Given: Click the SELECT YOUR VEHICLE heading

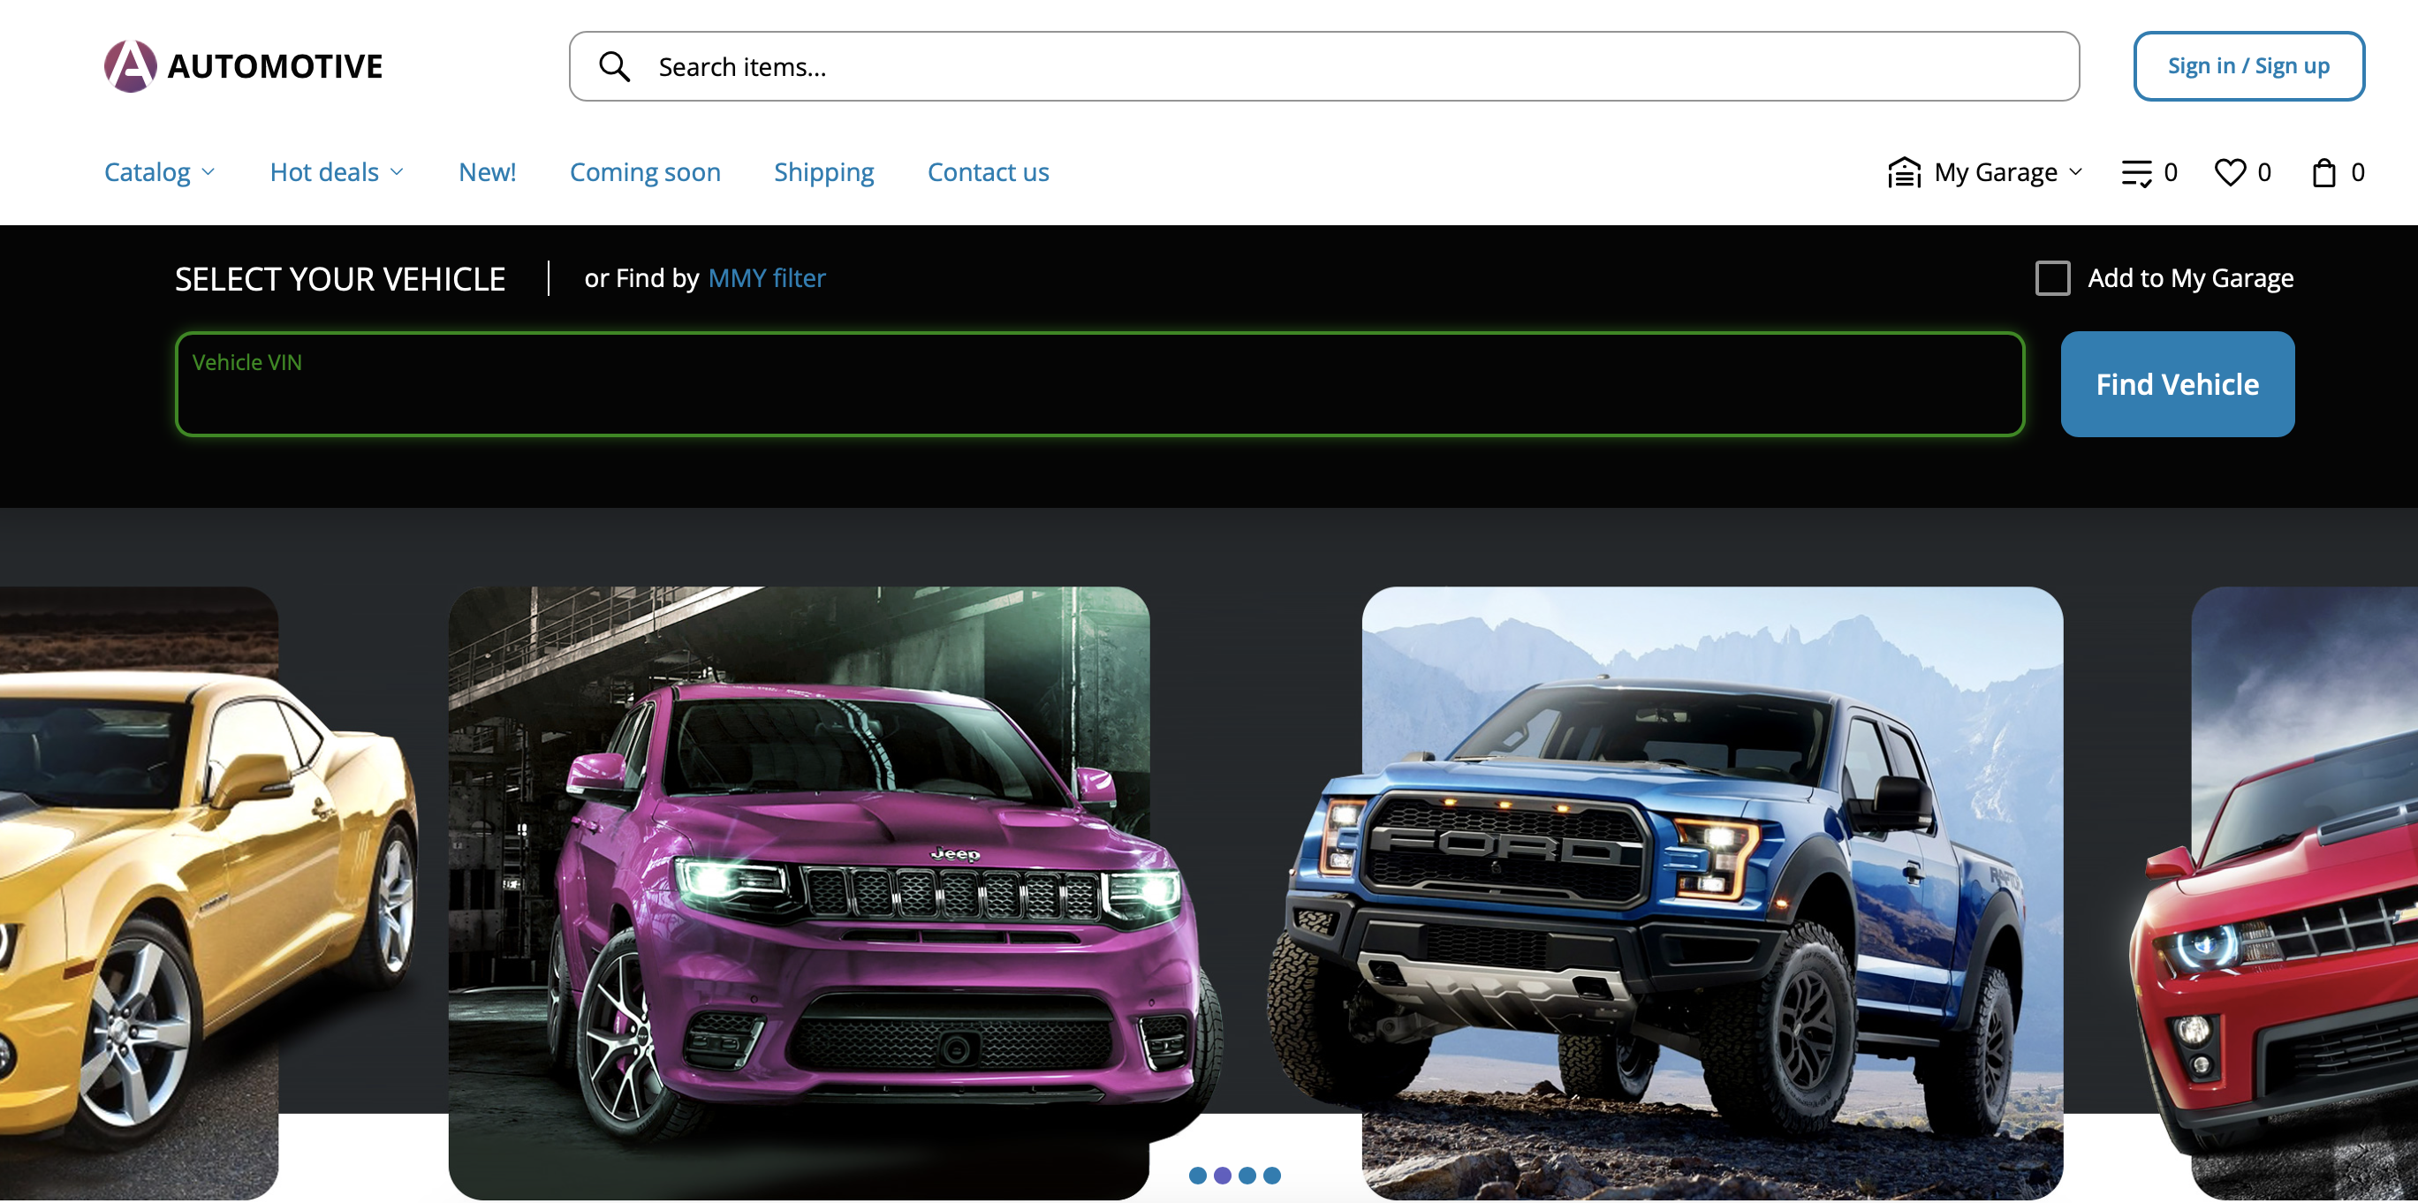Looking at the screenshot, I should pyautogui.click(x=340, y=280).
